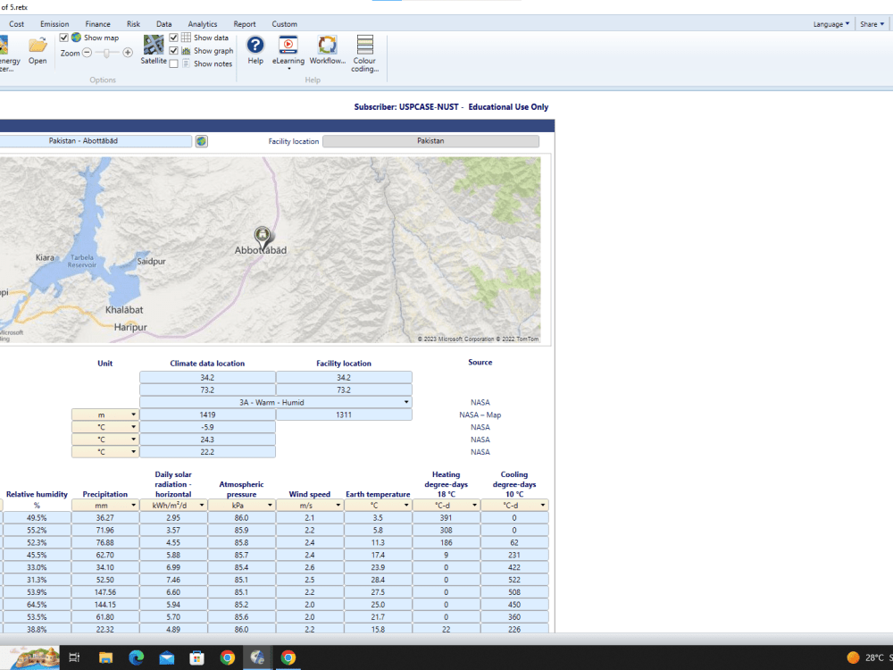
Task: Open the Language dropdown
Action: tap(830, 24)
